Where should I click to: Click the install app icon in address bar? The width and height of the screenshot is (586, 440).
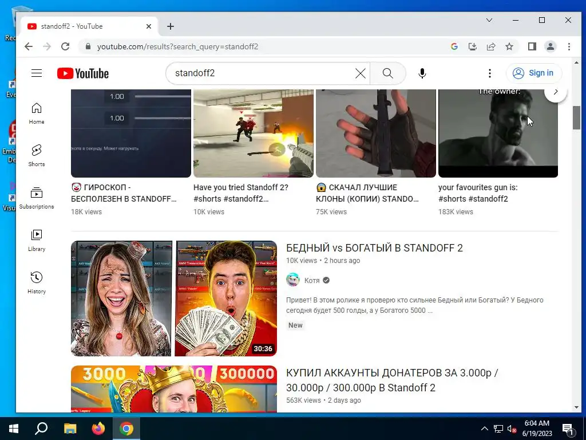pos(472,46)
